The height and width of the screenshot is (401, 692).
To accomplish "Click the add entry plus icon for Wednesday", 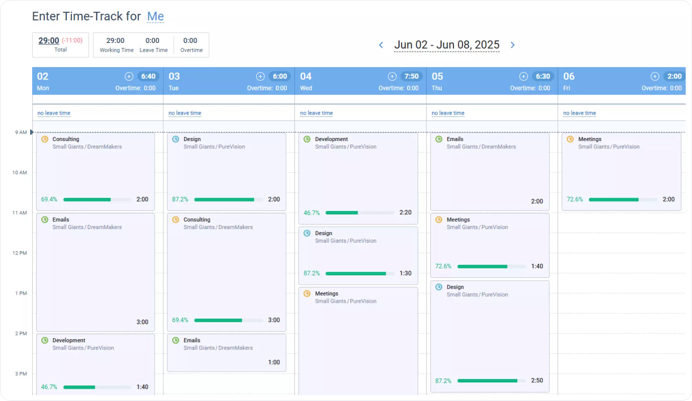I will pos(392,76).
